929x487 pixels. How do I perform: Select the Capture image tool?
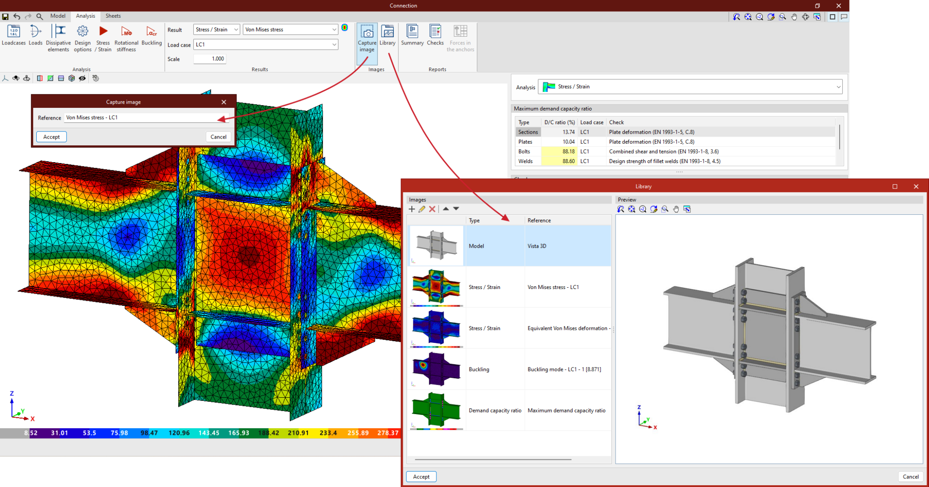pyautogui.click(x=367, y=38)
